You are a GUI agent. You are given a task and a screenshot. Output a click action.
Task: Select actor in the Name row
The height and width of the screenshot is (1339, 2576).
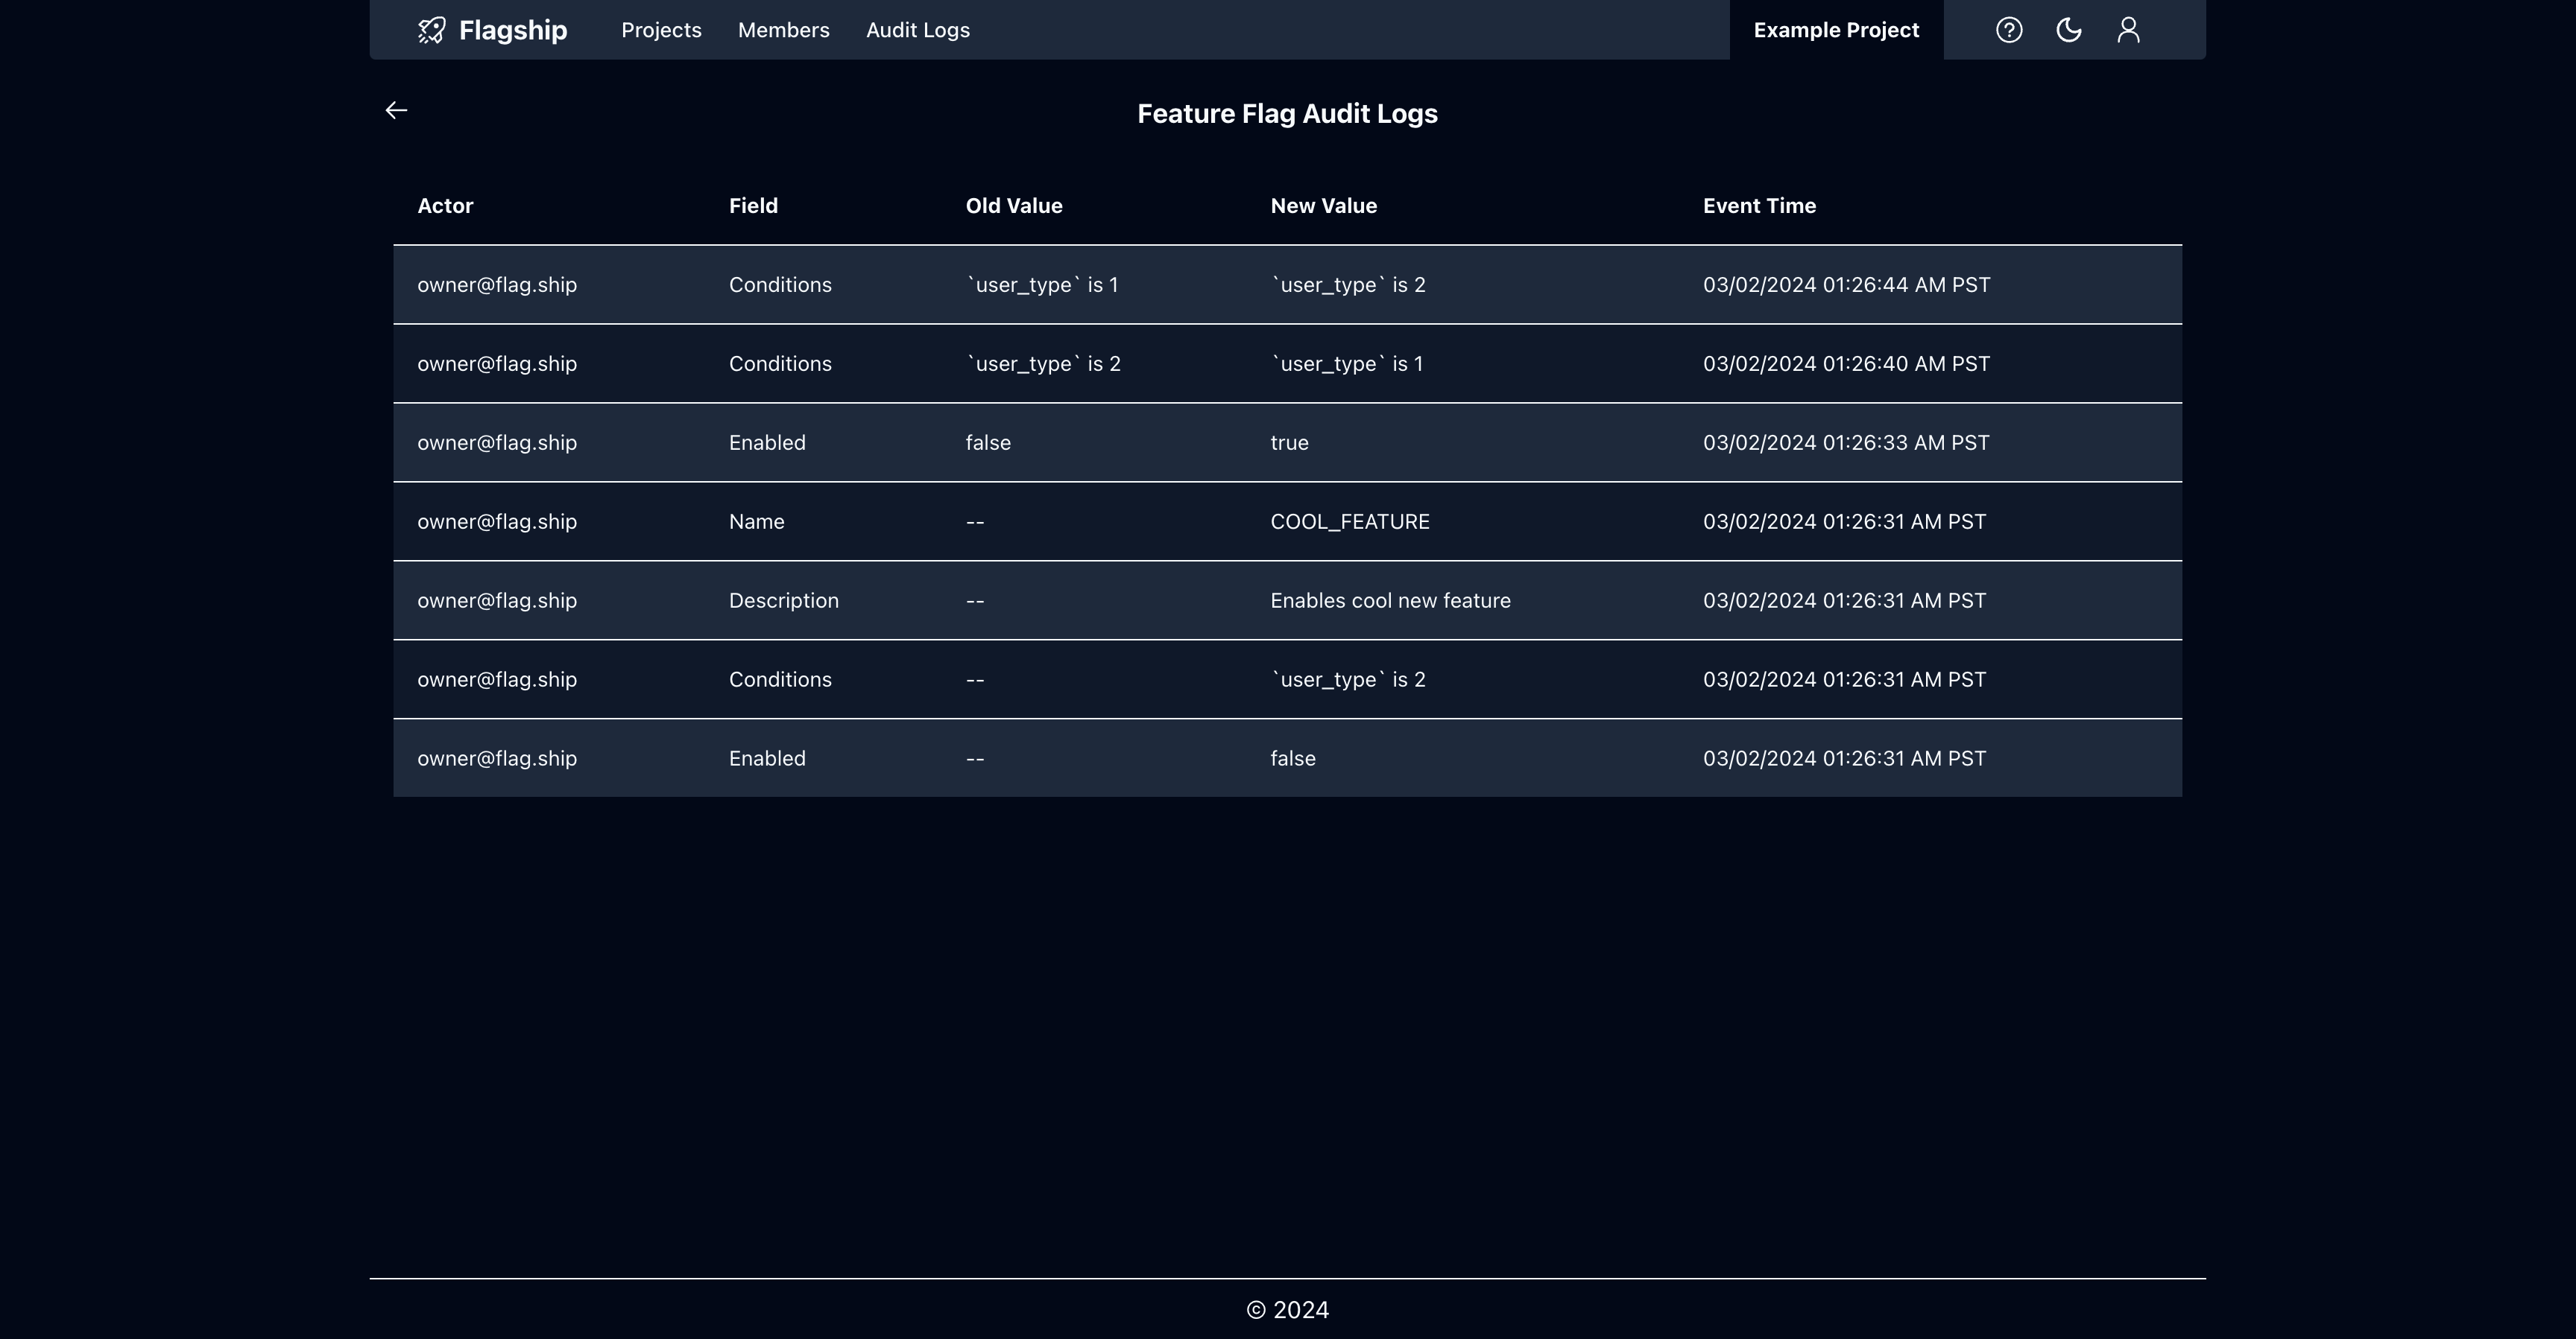click(x=497, y=521)
